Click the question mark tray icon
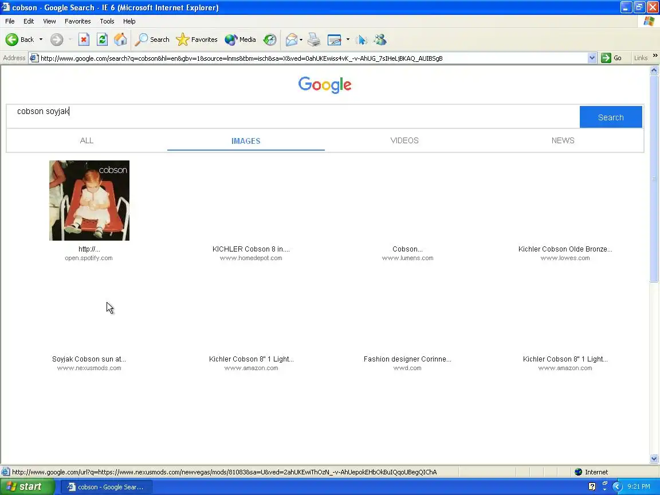660x495 pixels. tap(592, 486)
